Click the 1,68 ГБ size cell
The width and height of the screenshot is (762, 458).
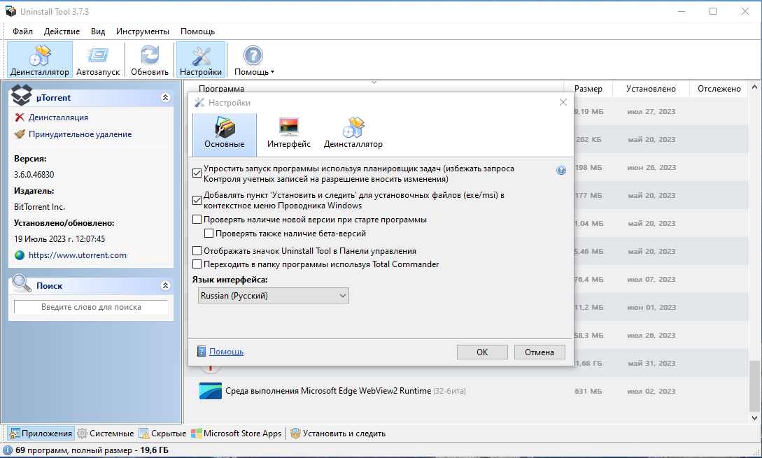tap(588, 364)
